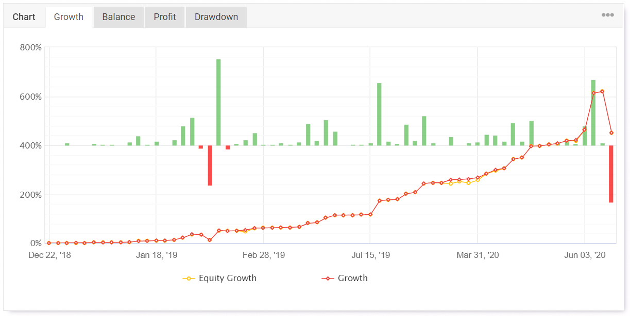Select the tall green bar after Jun 03, '20
The height and width of the screenshot is (316, 630).
(x=593, y=113)
